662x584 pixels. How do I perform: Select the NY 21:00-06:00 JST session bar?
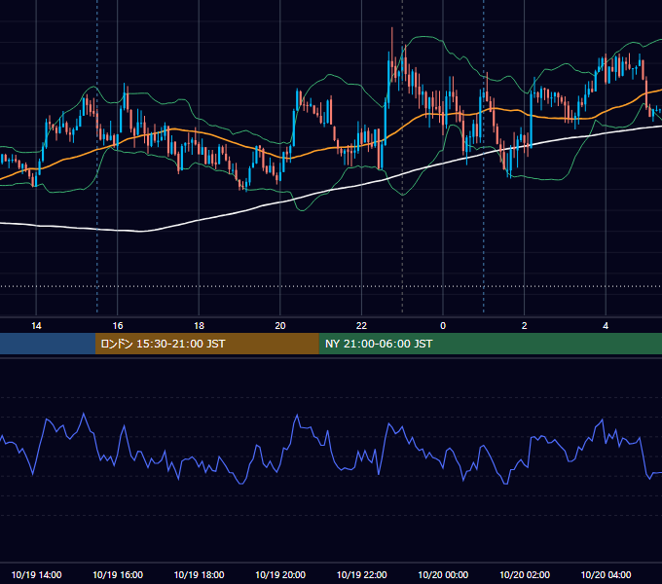[x=490, y=344]
